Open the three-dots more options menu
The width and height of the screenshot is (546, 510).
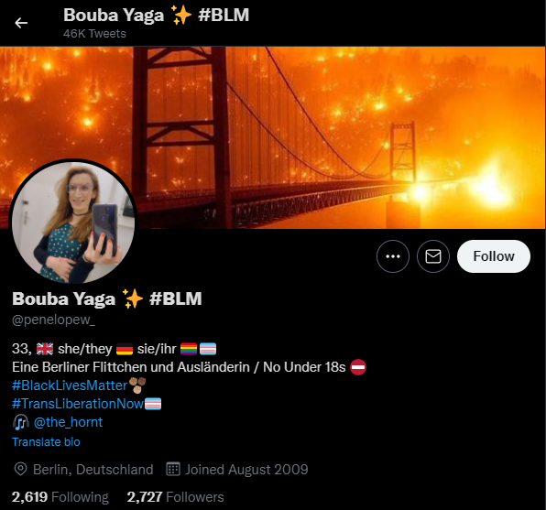click(392, 256)
